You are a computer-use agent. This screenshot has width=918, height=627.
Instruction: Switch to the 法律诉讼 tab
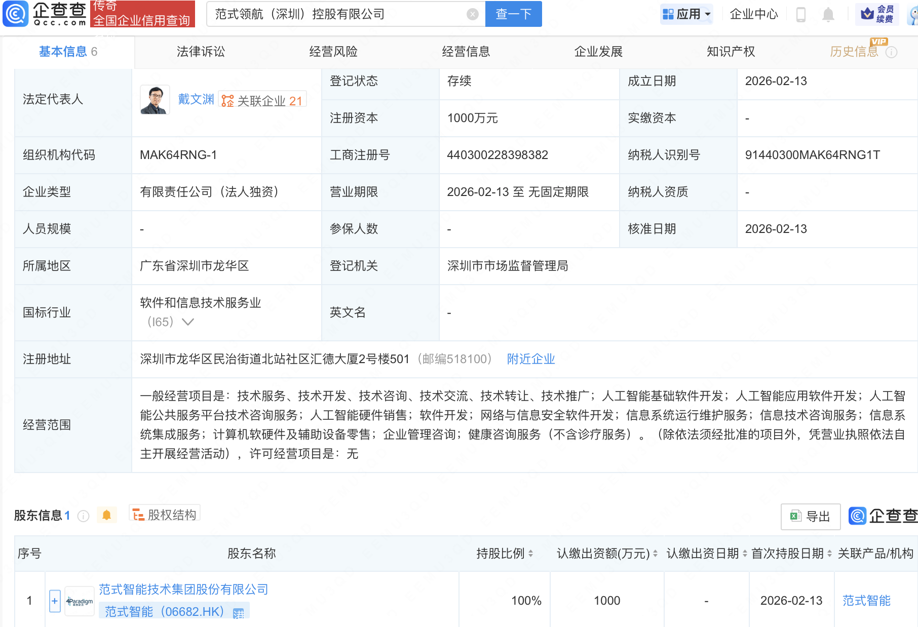click(x=201, y=51)
